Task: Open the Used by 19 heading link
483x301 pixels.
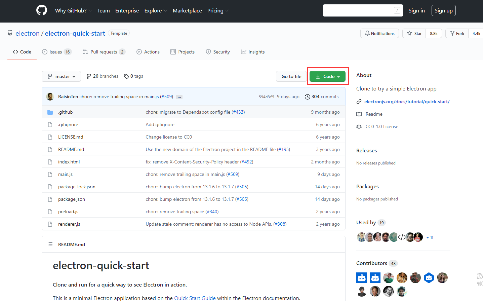Action: click(x=371, y=223)
